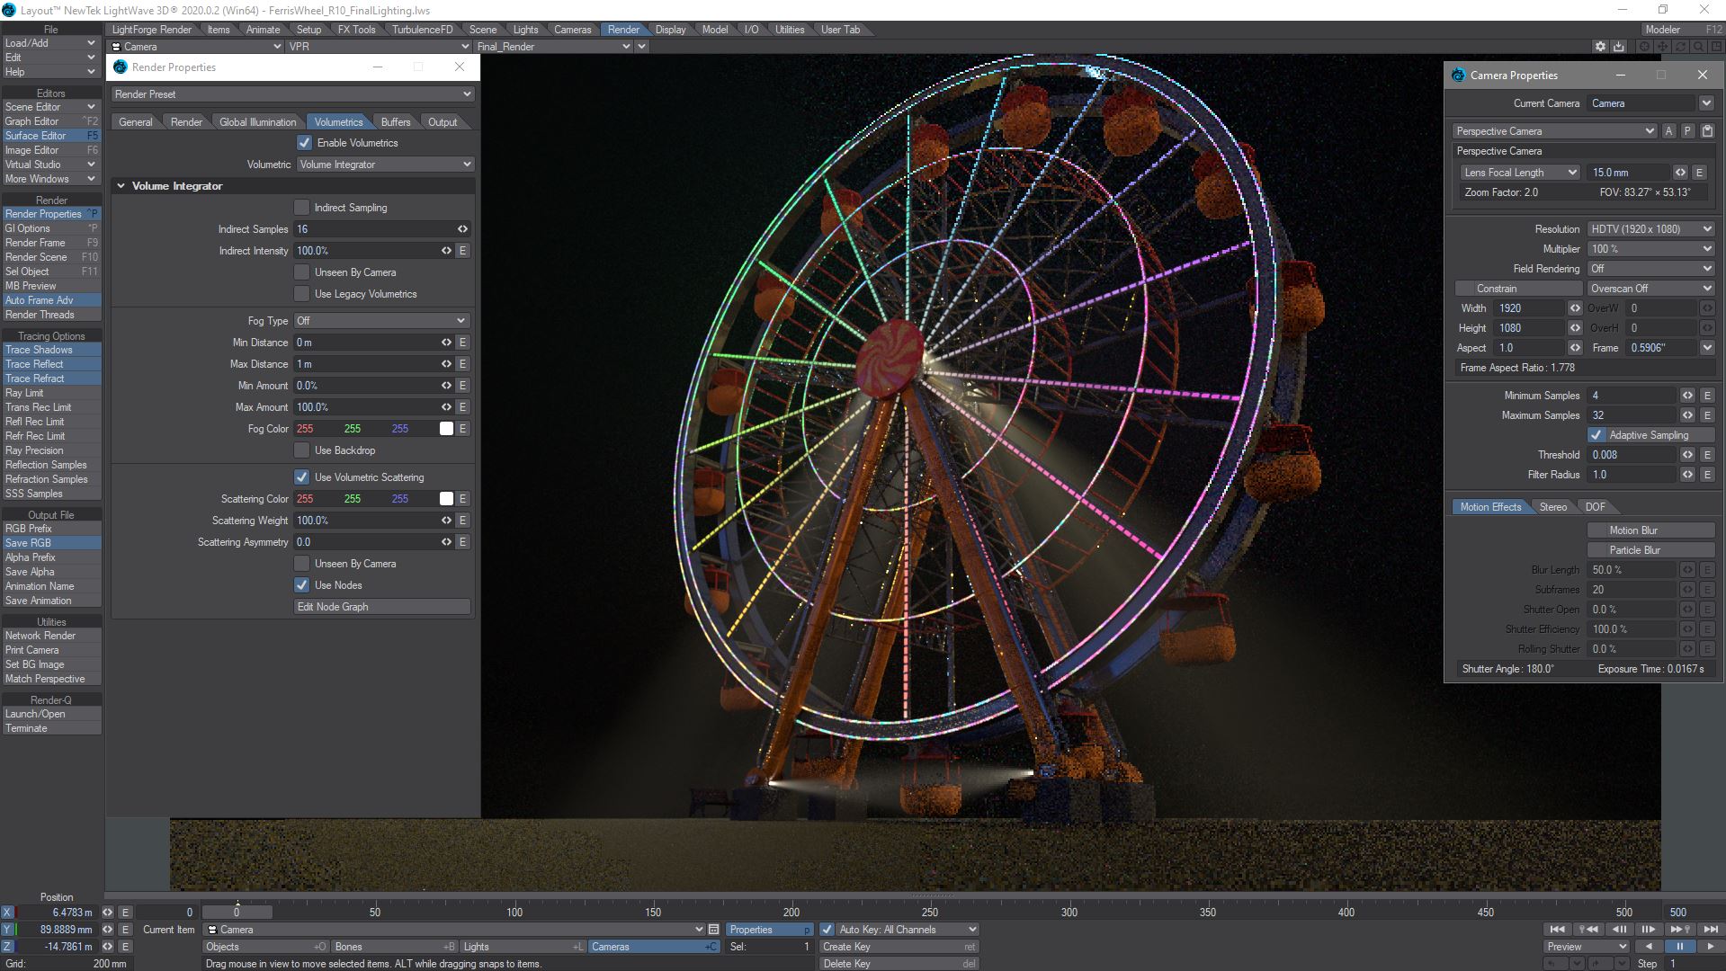
Task: Click the item list icon beside Properties
Action: tap(713, 930)
